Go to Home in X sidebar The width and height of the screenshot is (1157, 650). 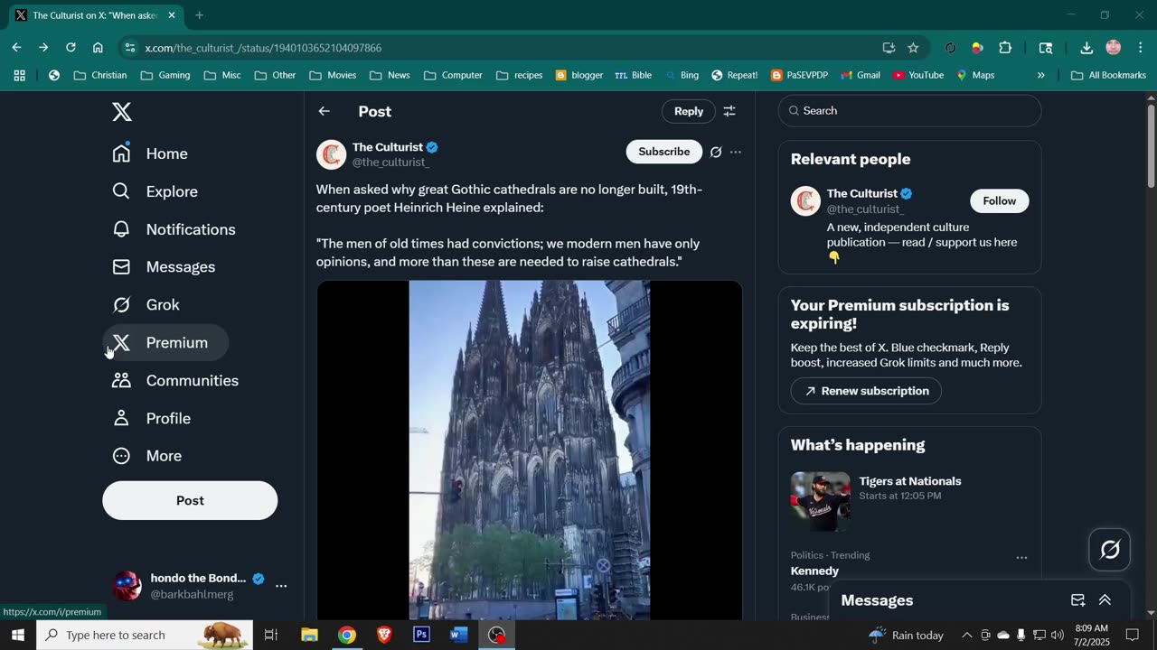(x=150, y=153)
